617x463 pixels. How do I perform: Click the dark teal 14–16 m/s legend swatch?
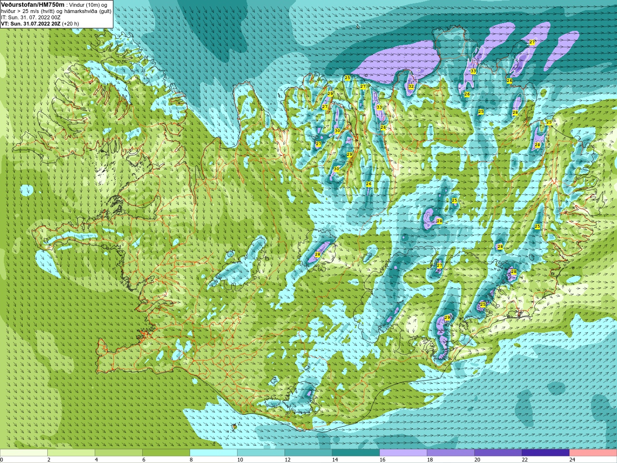point(356,452)
